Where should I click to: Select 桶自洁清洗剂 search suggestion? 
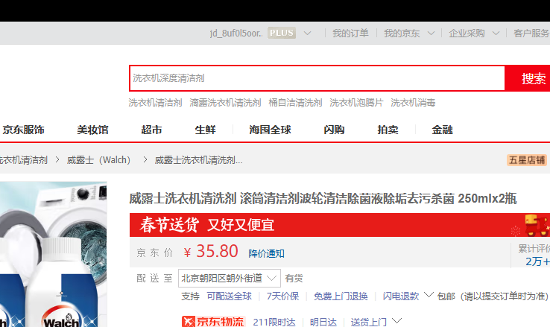pyautogui.click(x=295, y=103)
